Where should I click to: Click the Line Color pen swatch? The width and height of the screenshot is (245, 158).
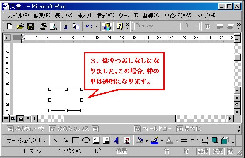pos(155,140)
